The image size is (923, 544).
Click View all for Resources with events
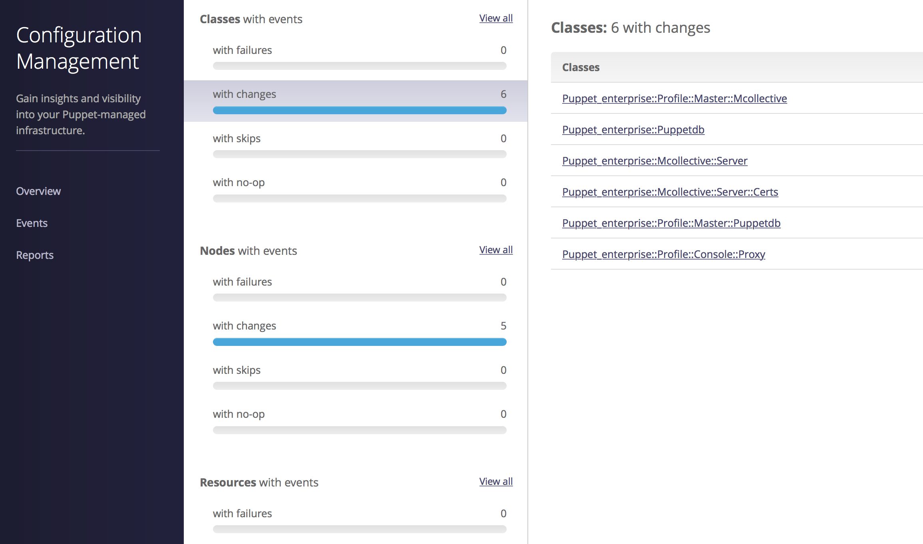[x=496, y=482]
